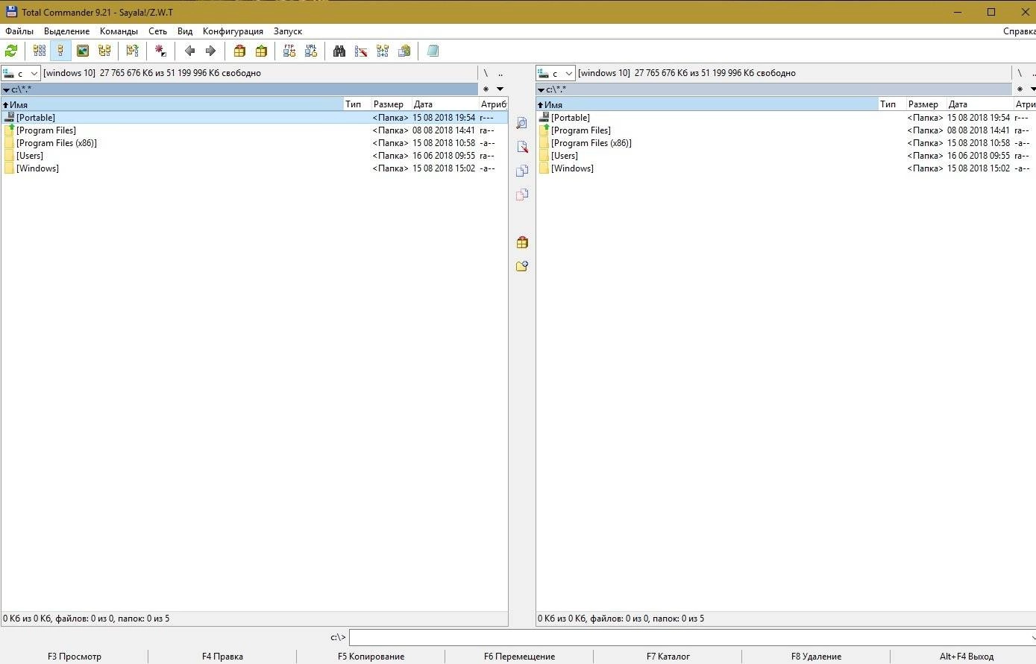1036x664 pixels.
Task: Click the new folder icon in middle bar
Action: (x=522, y=266)
